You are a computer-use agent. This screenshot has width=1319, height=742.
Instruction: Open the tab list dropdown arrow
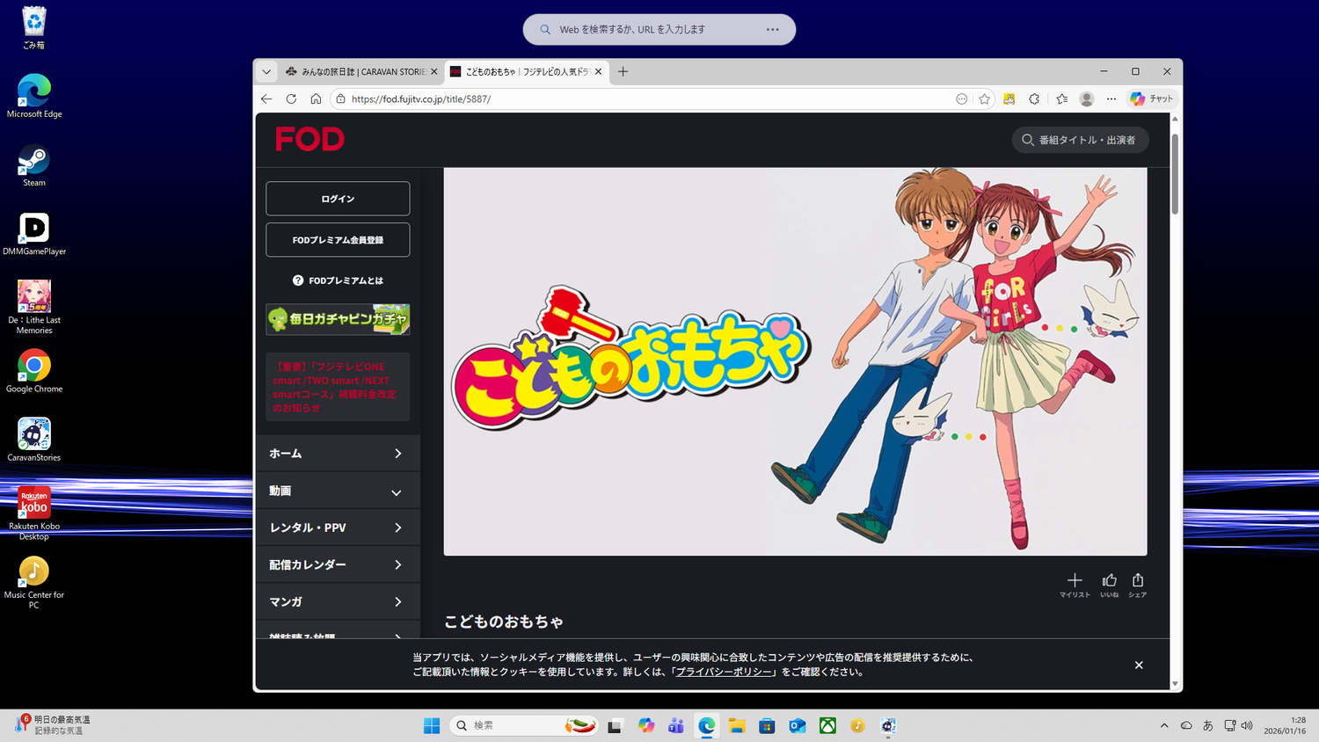266,72
